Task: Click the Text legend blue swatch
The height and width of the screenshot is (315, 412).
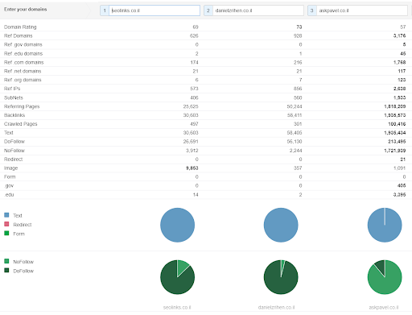Action: coord(6,215)
